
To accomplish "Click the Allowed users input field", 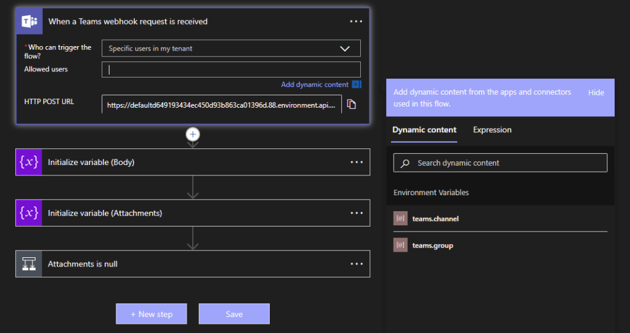I will (x=231, y=70).
